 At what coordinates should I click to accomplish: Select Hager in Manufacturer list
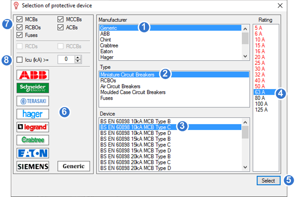click(x=171, y=57)
